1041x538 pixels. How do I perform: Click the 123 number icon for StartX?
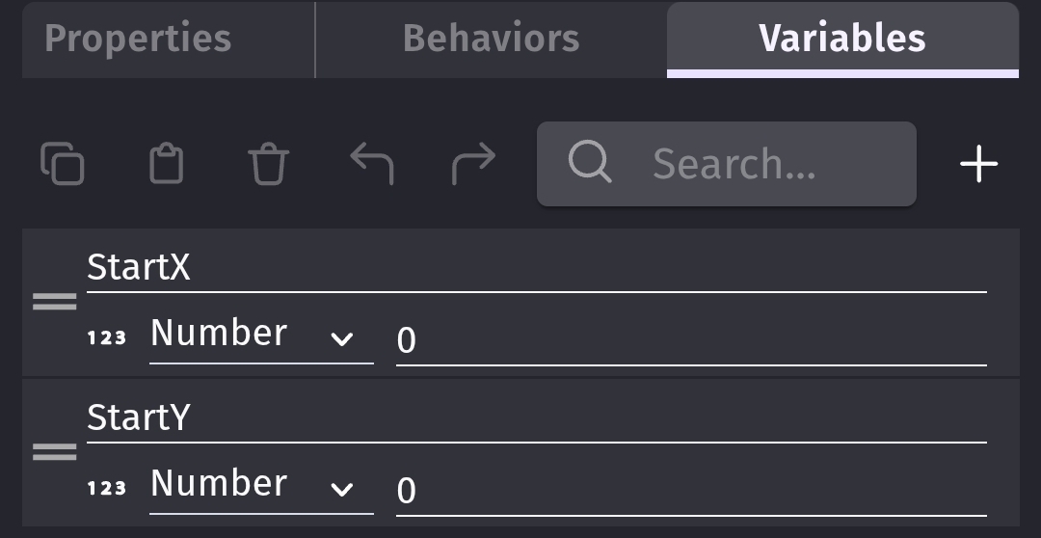pyautogui.click(x=107, y=337)
